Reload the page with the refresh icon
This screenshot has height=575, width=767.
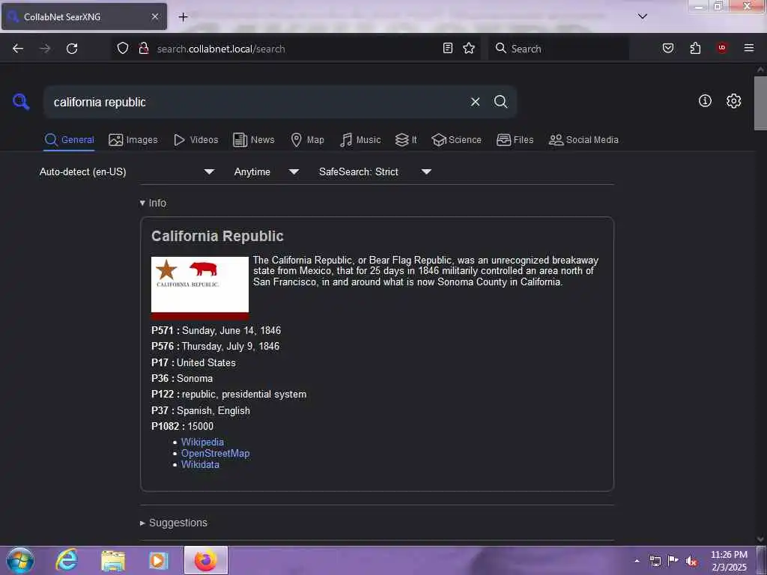pyautogui.click(x=72, y=49)
